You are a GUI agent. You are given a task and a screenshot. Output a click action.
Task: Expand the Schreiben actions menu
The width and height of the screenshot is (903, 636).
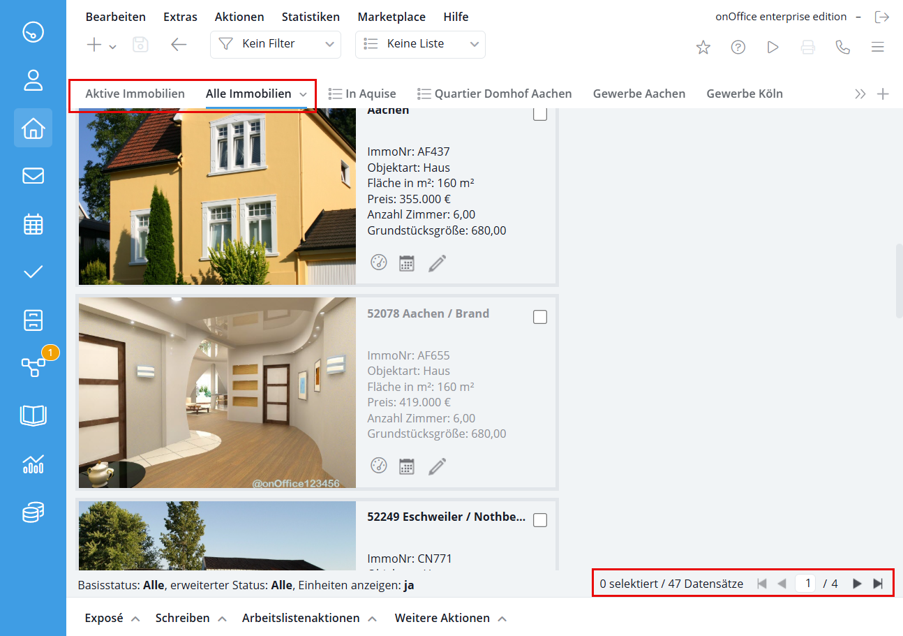[191, 618]
